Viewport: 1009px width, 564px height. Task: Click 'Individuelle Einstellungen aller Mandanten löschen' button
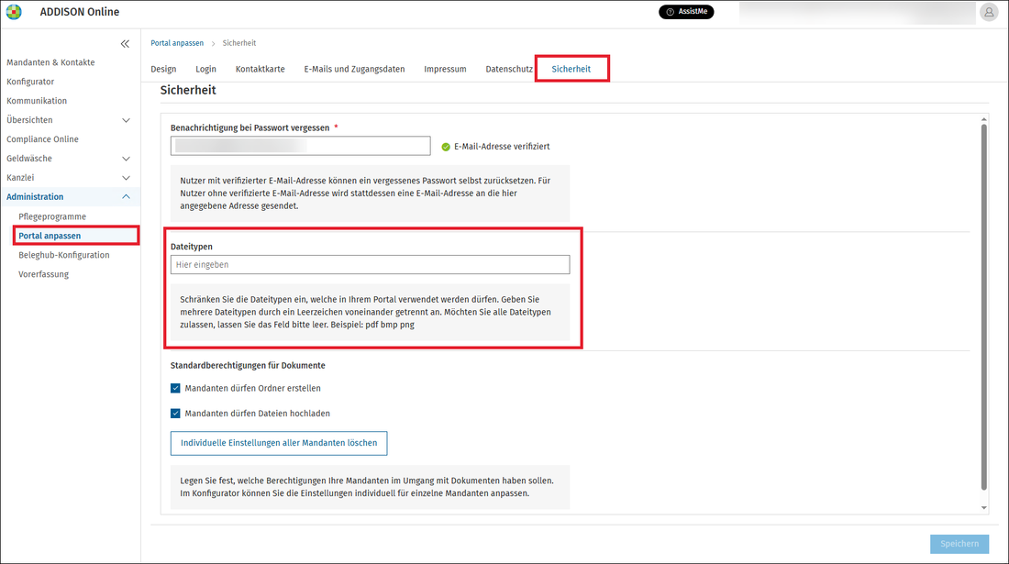coord(279,443)
